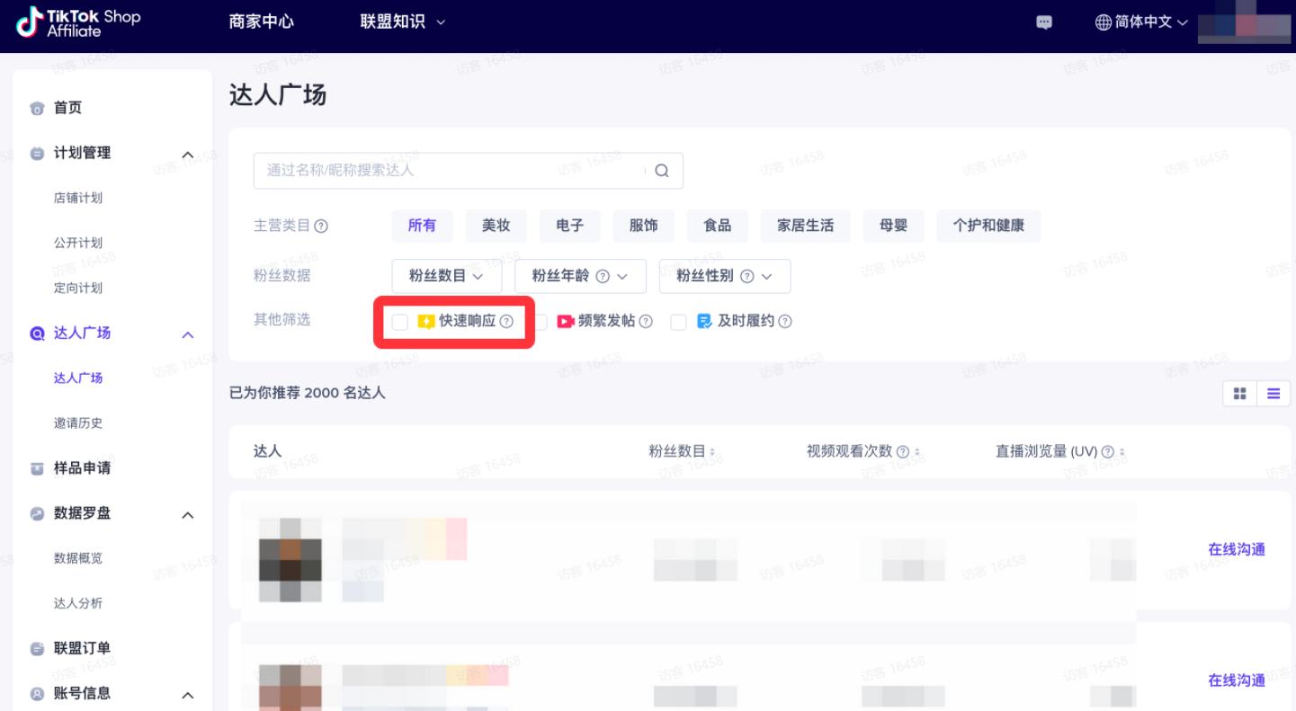Screen dimensions: 1296x711
Task: Switch to grid view layout
Action: coord(1240,394)
